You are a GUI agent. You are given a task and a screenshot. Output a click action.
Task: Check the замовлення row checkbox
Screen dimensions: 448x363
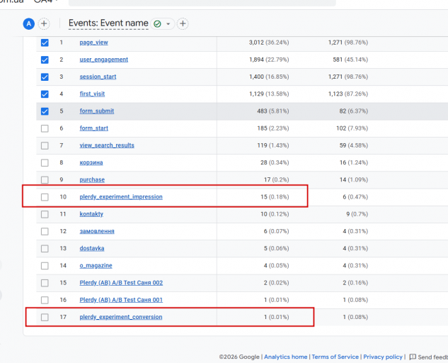pyautogui.click(x=45, y=232)
